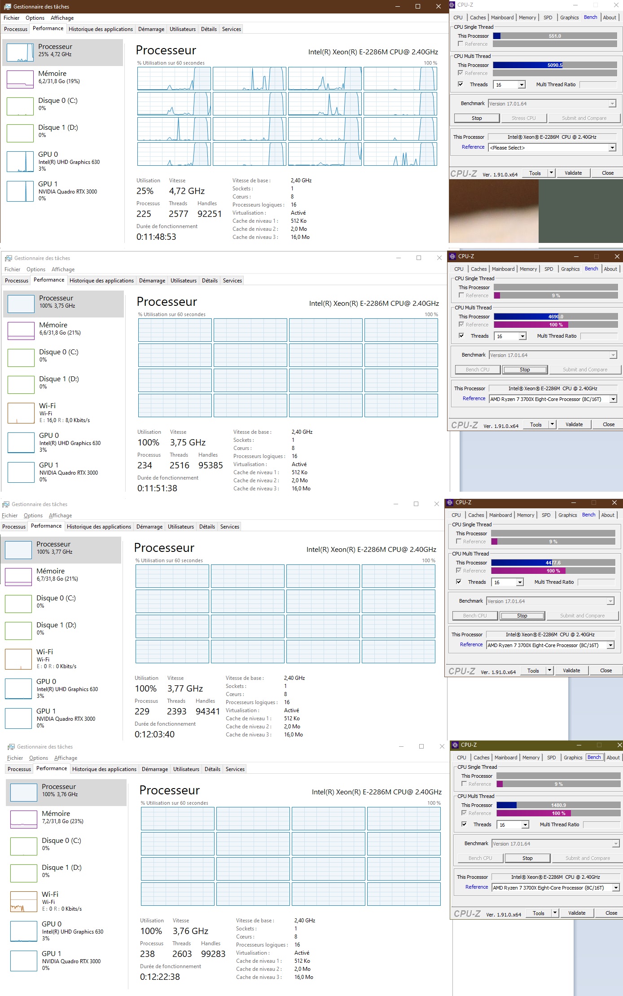This screenshot has height=996, width=623.
Task: Toggle multi-thread Reference checkbox in CPU-Z scoring 4477.6
Action: pos(459,570)
